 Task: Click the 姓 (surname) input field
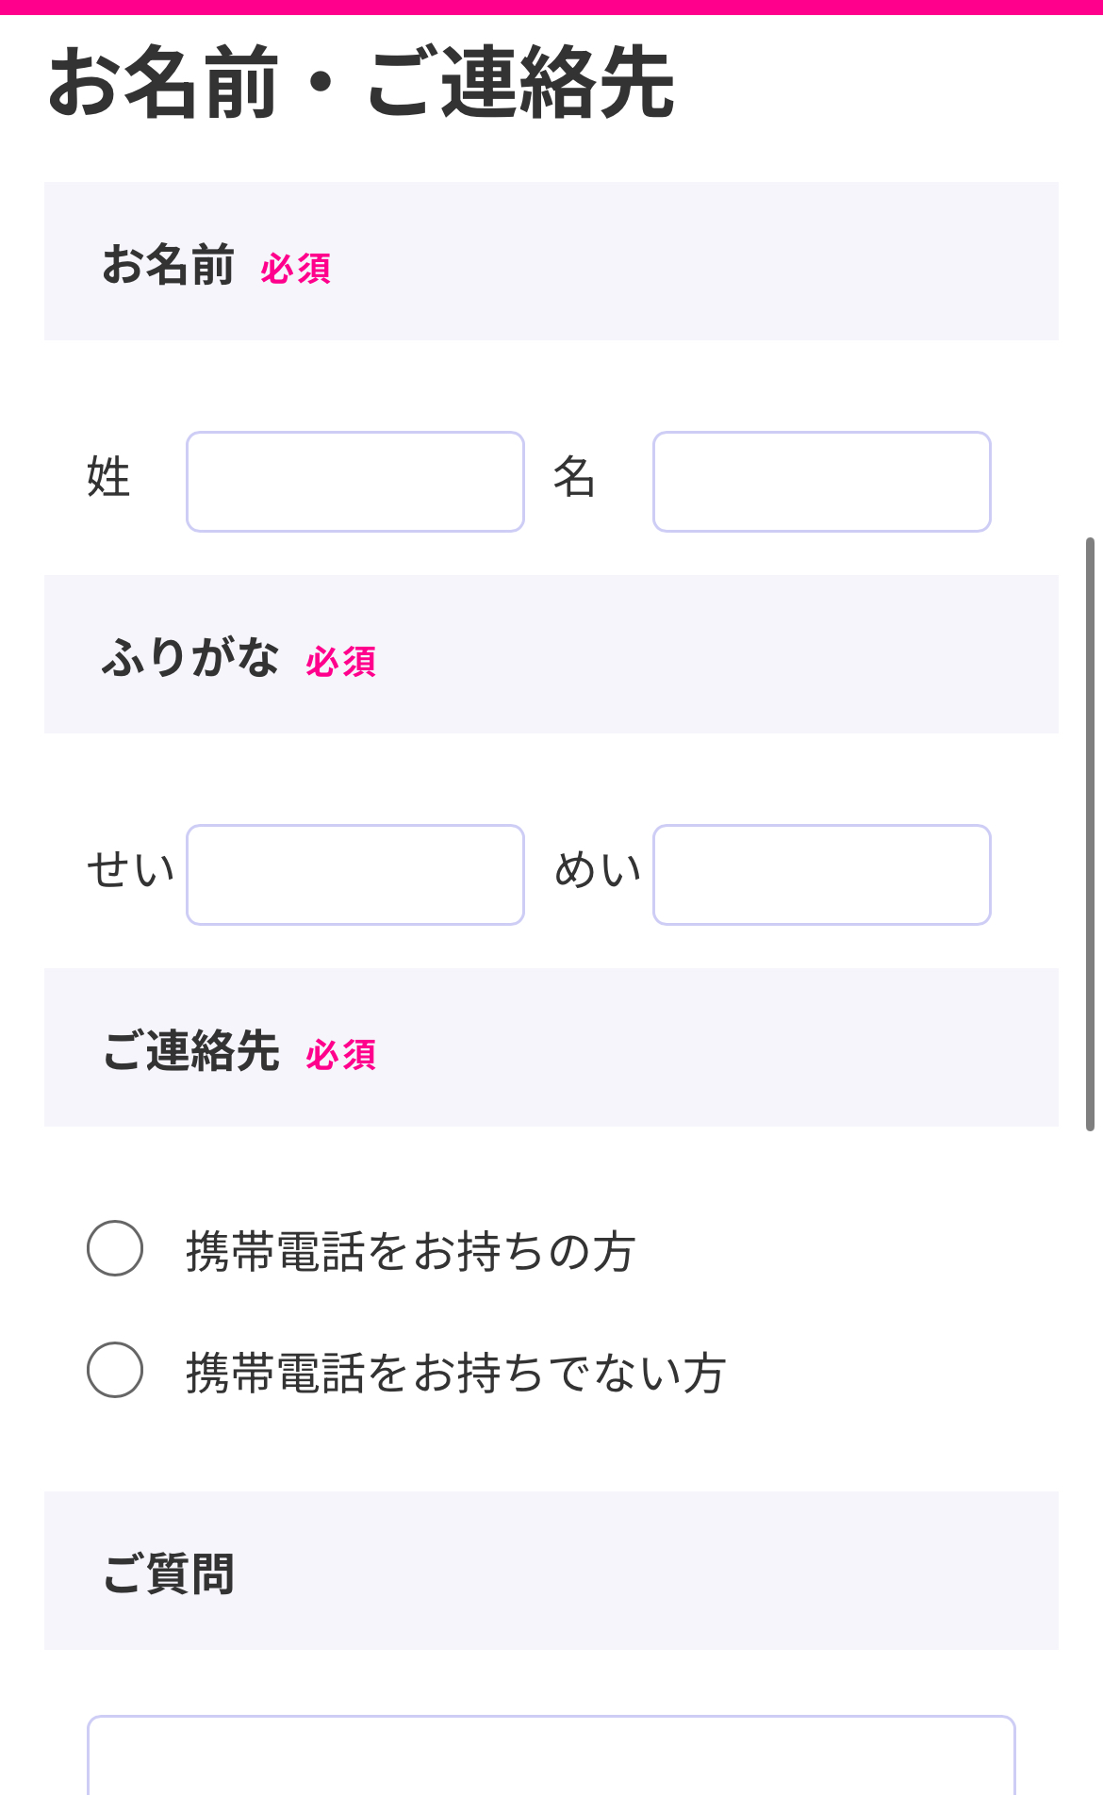354,481
